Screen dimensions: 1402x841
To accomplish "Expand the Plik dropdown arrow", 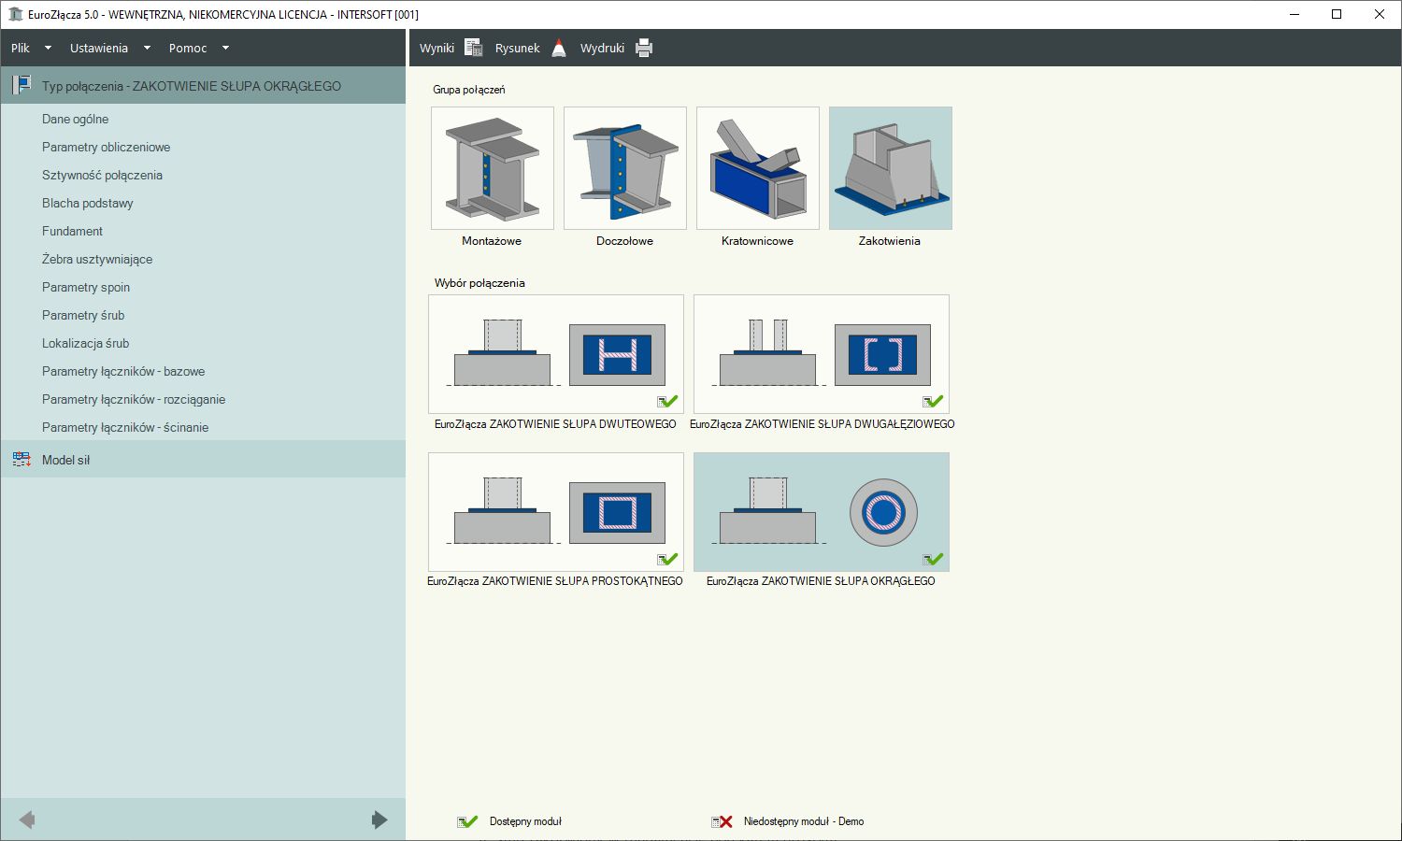I will (x=48, y=48).
